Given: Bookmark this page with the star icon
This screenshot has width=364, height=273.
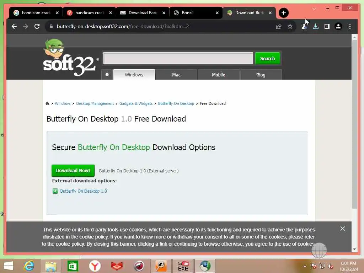Looking at the screenshot, I should point(290,26).
